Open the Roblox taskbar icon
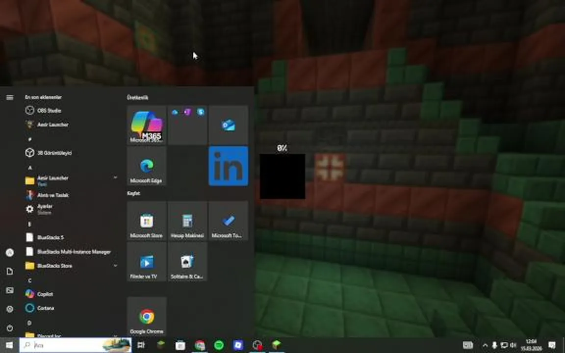Viewport: 565px width, 353px height. (x=238, y=345)
